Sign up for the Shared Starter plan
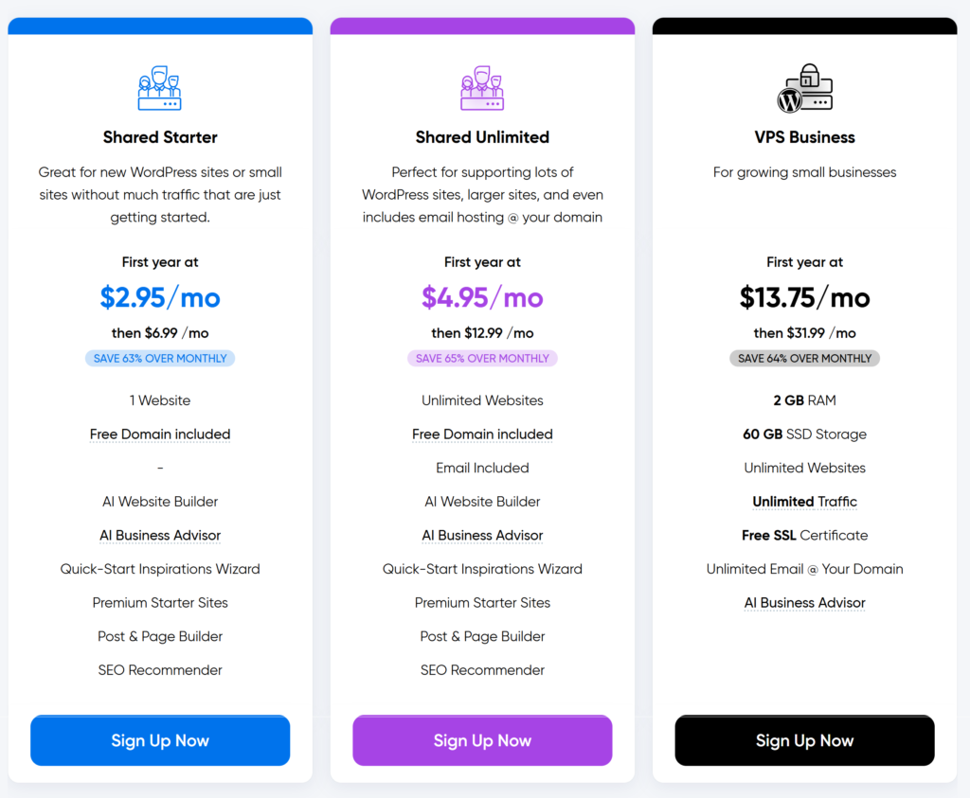 (160, 740)
